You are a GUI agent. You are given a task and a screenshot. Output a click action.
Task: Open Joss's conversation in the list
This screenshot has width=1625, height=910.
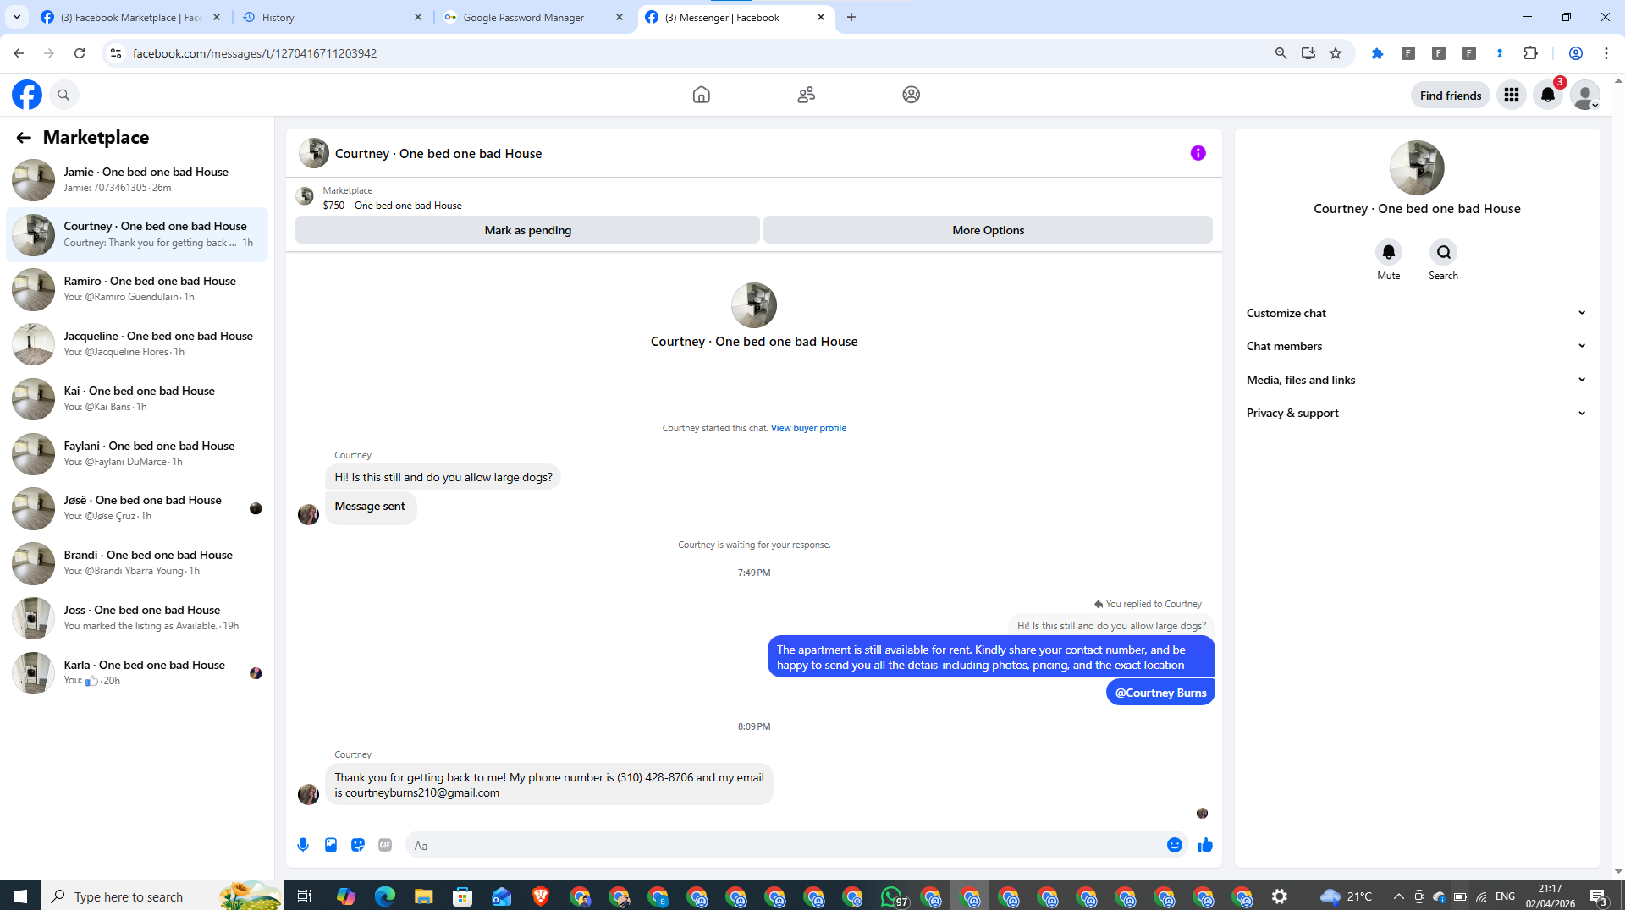click(x=137, y=617)
